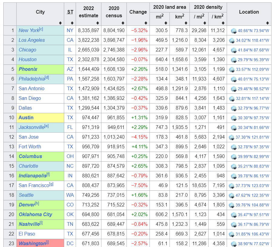Screen dimensions: 273x247
Task: Click the AZ state abbreviation link
Action: pyautogui.click(x=70, y=69)
